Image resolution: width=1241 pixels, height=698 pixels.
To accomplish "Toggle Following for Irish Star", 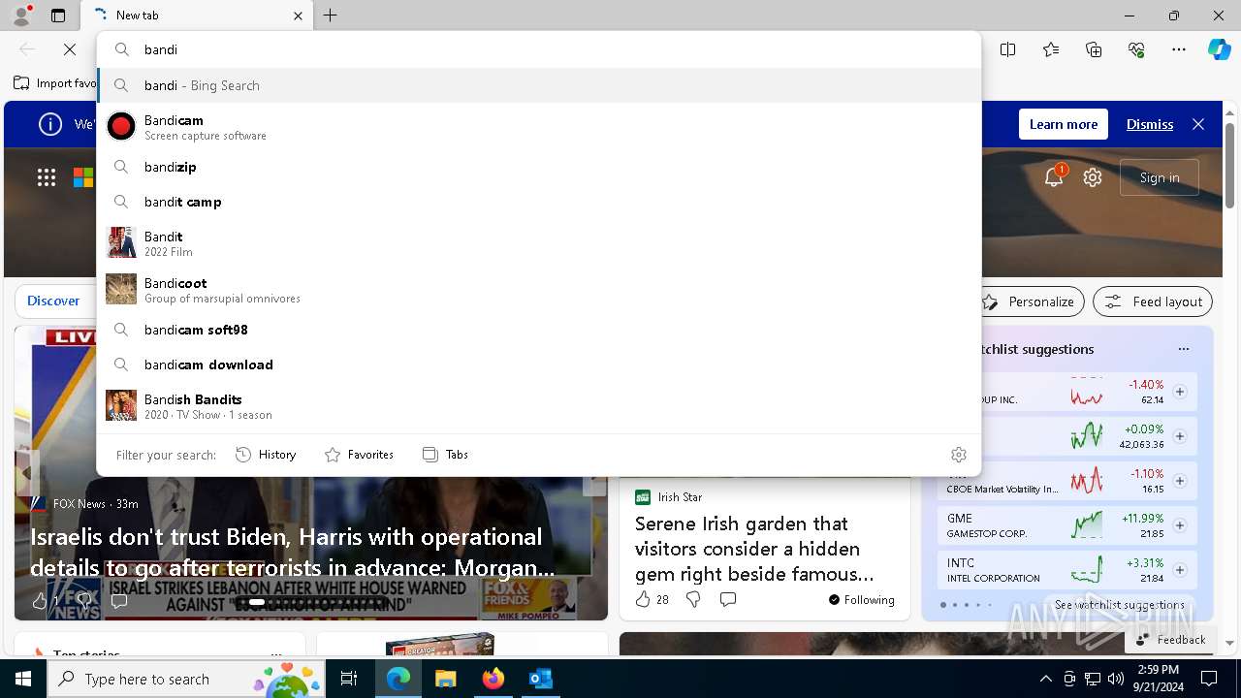I will pos(861,599).
